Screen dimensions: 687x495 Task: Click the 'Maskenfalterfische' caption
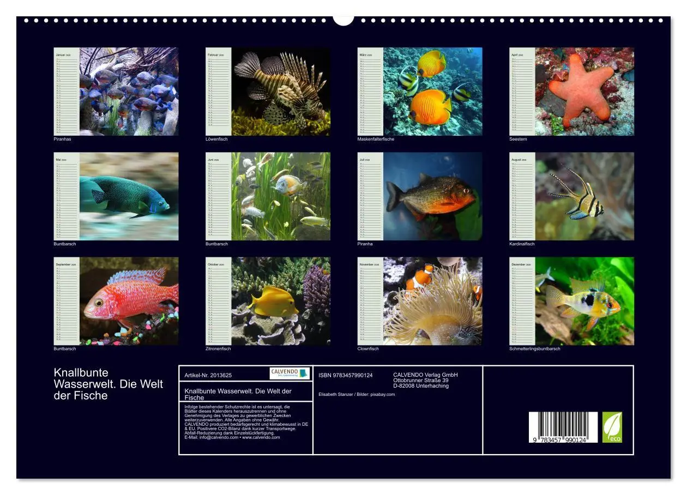pos(376,139)
